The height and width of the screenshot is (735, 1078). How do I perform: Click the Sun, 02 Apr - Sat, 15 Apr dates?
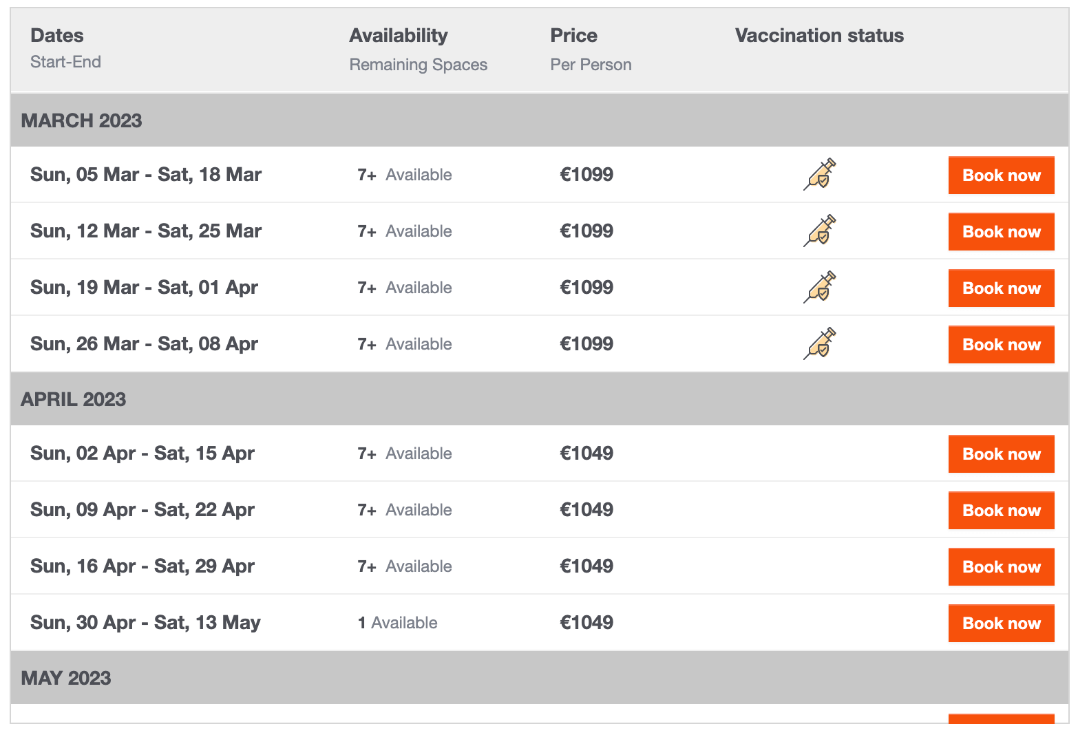click(x=142, y=453)
